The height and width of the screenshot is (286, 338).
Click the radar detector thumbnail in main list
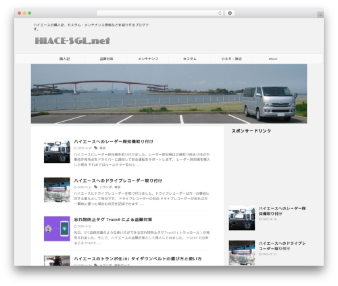pos(57,151)
